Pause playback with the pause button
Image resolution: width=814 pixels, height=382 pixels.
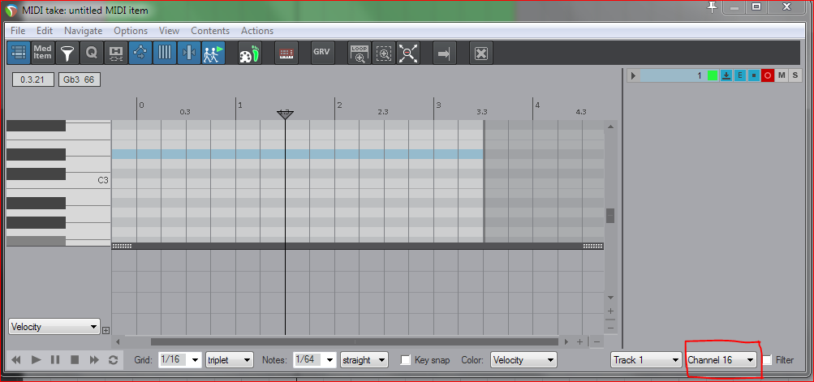(55, 359)
